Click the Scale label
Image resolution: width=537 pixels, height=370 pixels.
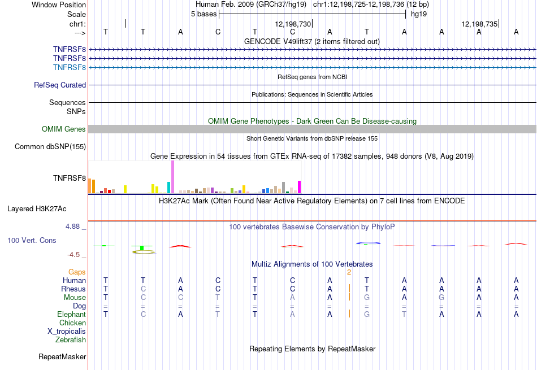[77, 14]
